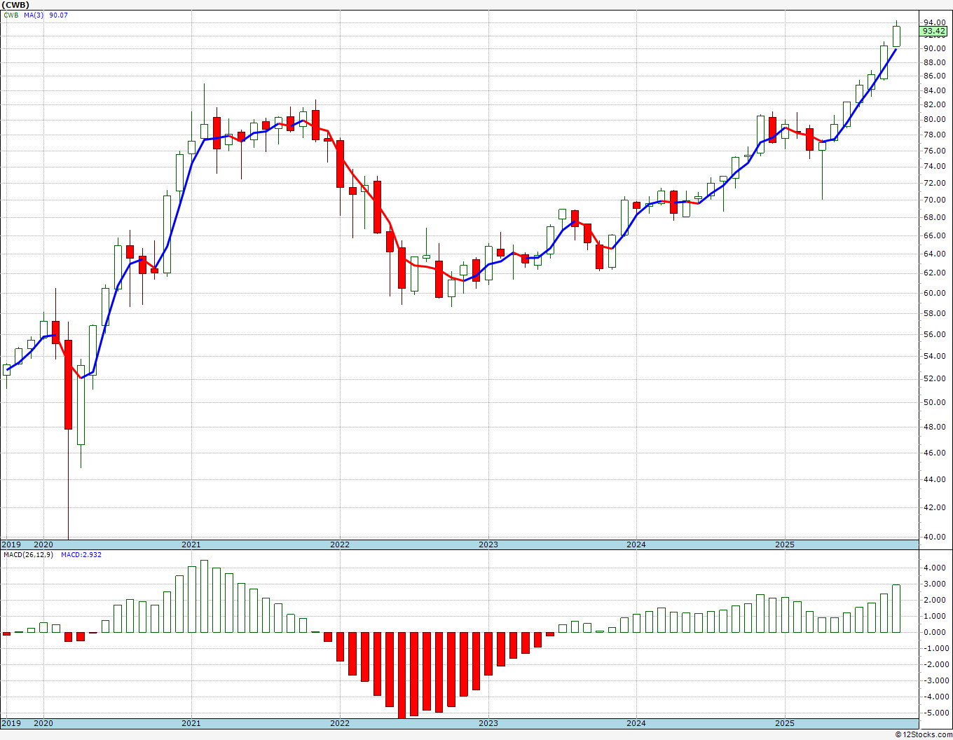Viewport: 953px width, 740px height.
Task: Select the 1.000 MACD axis label
Action: coord(935,616)
